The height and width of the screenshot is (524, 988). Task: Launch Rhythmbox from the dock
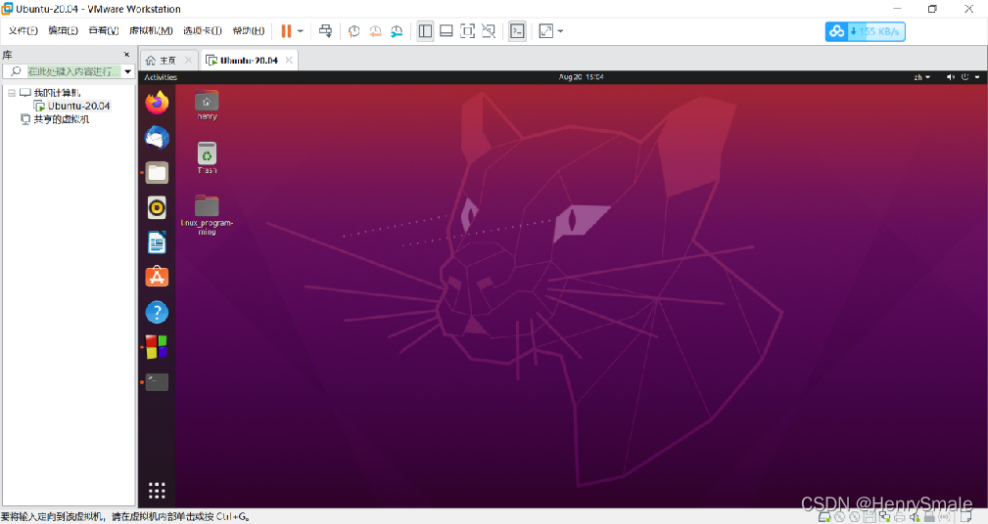tap(157, 207)
